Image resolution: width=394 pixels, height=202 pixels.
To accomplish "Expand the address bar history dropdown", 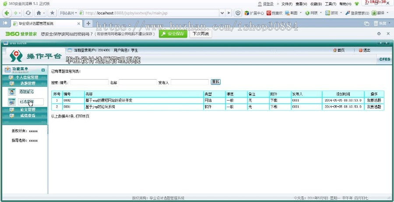I will click(222, 13).
